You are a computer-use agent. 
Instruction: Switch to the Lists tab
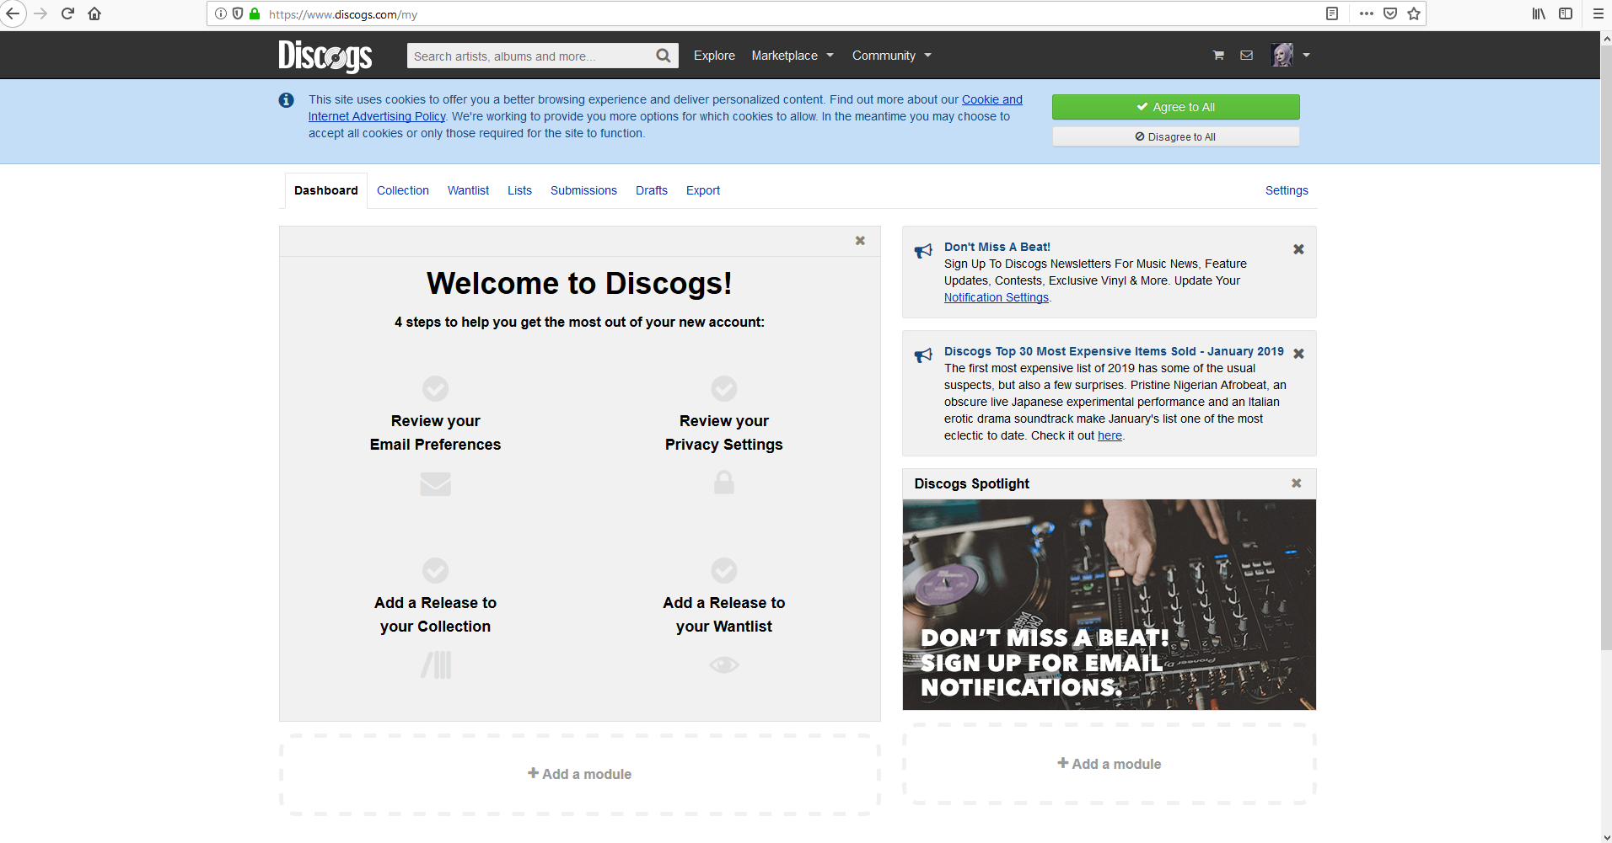tap(519, 190)
